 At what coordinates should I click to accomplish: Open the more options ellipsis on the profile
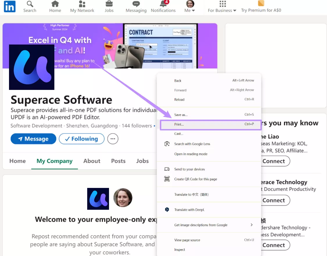point(113,139)
